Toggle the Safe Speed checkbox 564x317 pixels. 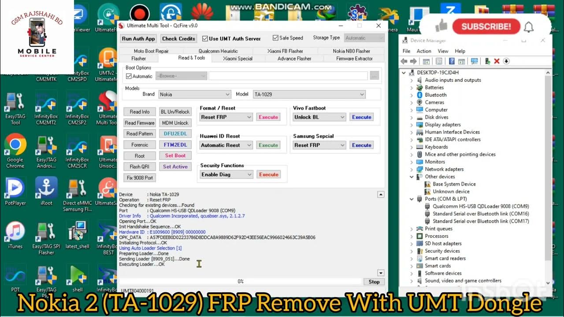(275, 38)
